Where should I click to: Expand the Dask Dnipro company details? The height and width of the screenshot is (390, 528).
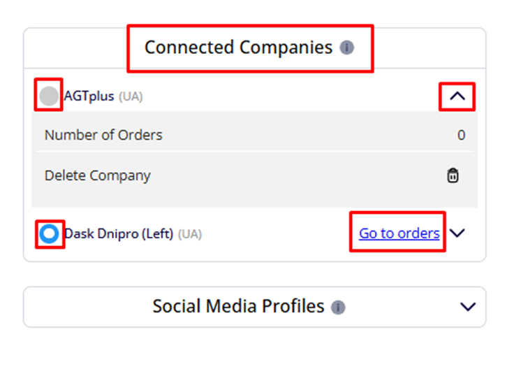point(457,233)
